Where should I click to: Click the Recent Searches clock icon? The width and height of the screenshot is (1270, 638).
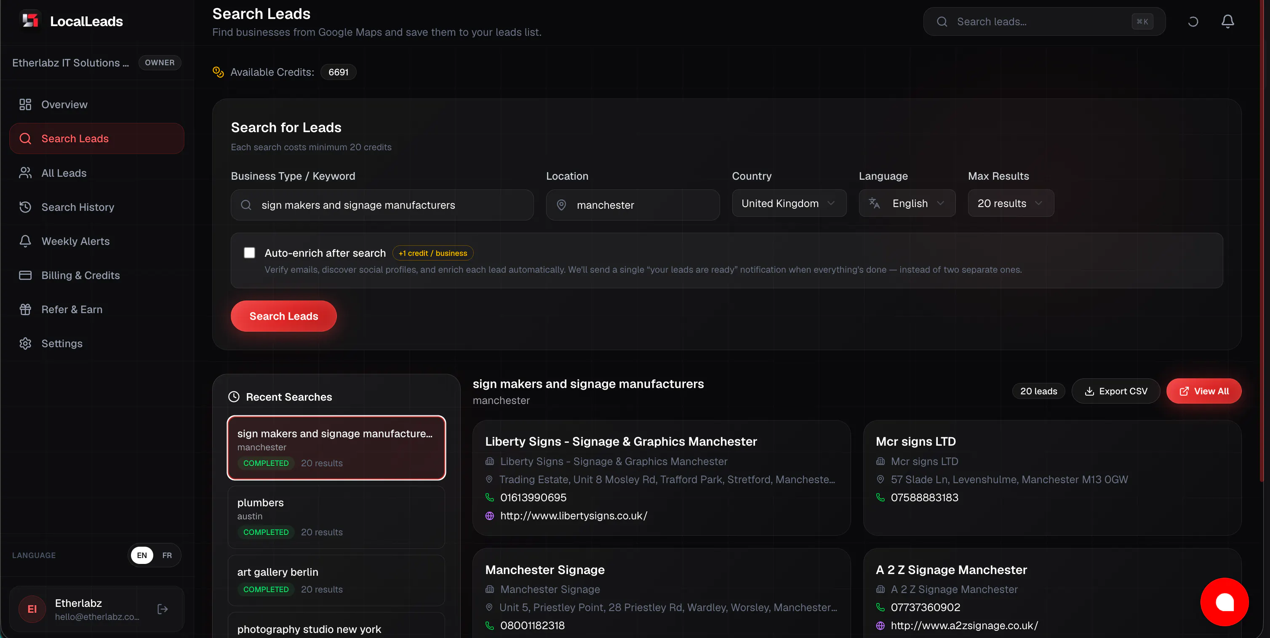(x=234, y=397)
